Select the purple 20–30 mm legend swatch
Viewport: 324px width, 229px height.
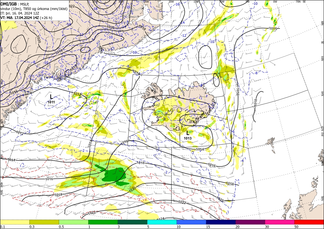pyautogui.click(x=250, y=222)
